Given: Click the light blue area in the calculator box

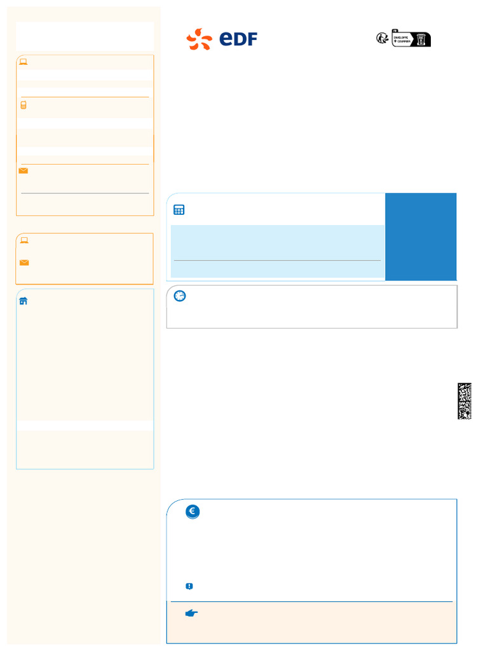Looking at the screenshot, I should click(277, 243).
